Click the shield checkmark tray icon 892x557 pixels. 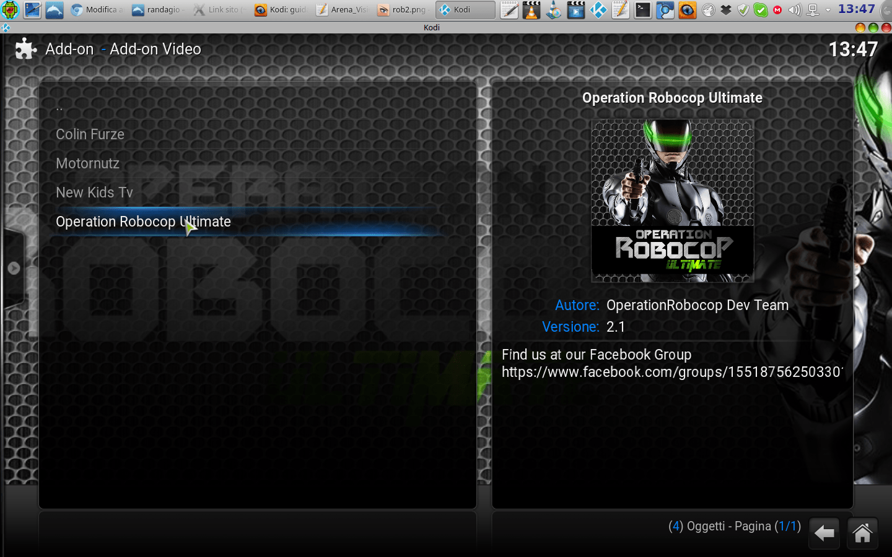pyautogui.click(x=743, y=10)
